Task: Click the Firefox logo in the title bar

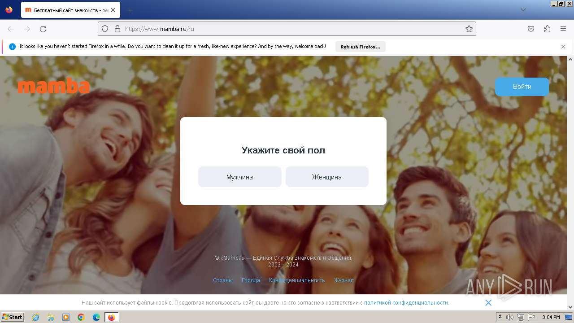Action: pyautogui.click(x=9, y=10)
